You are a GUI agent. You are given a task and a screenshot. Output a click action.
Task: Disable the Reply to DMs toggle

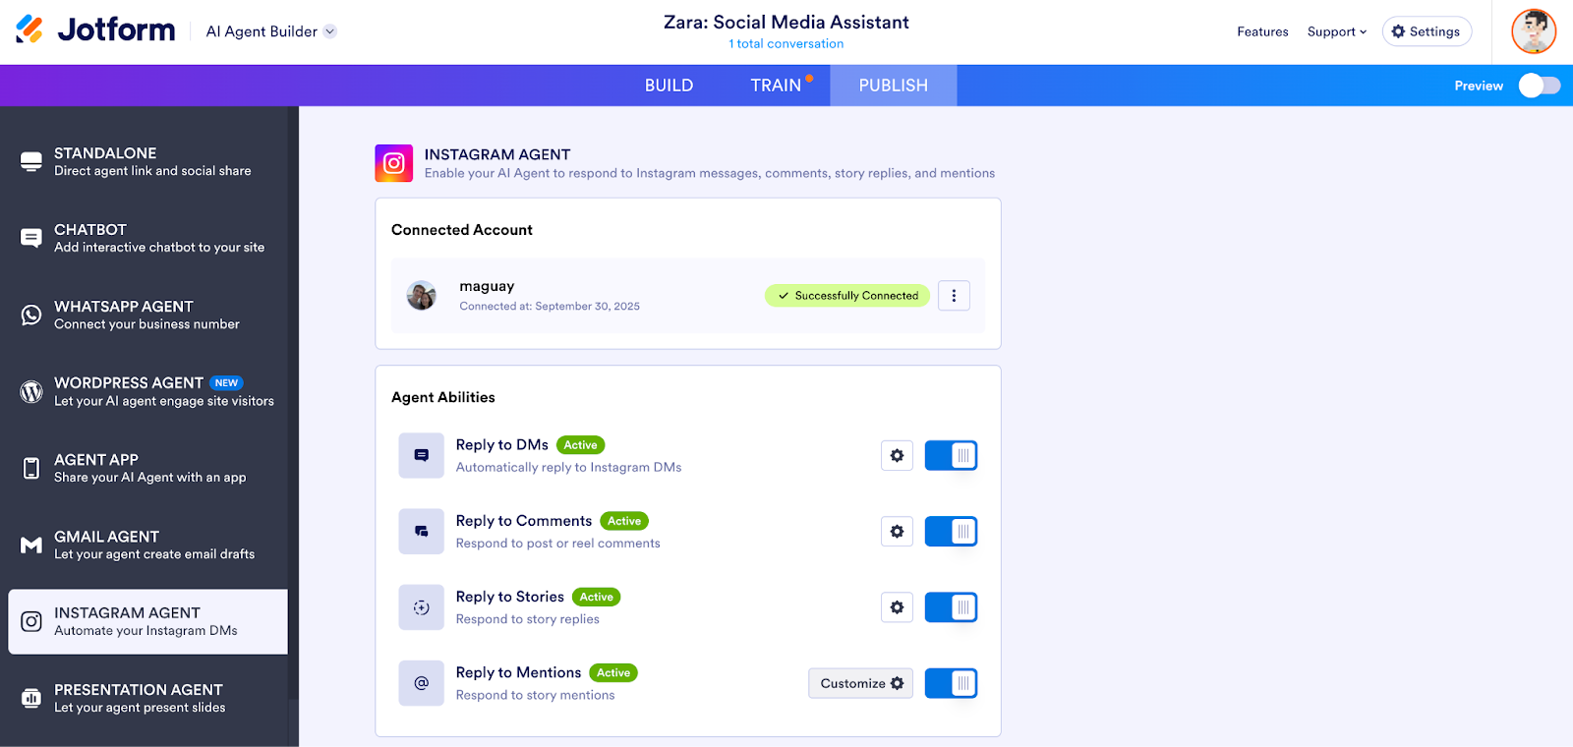(x=951, y=456)
